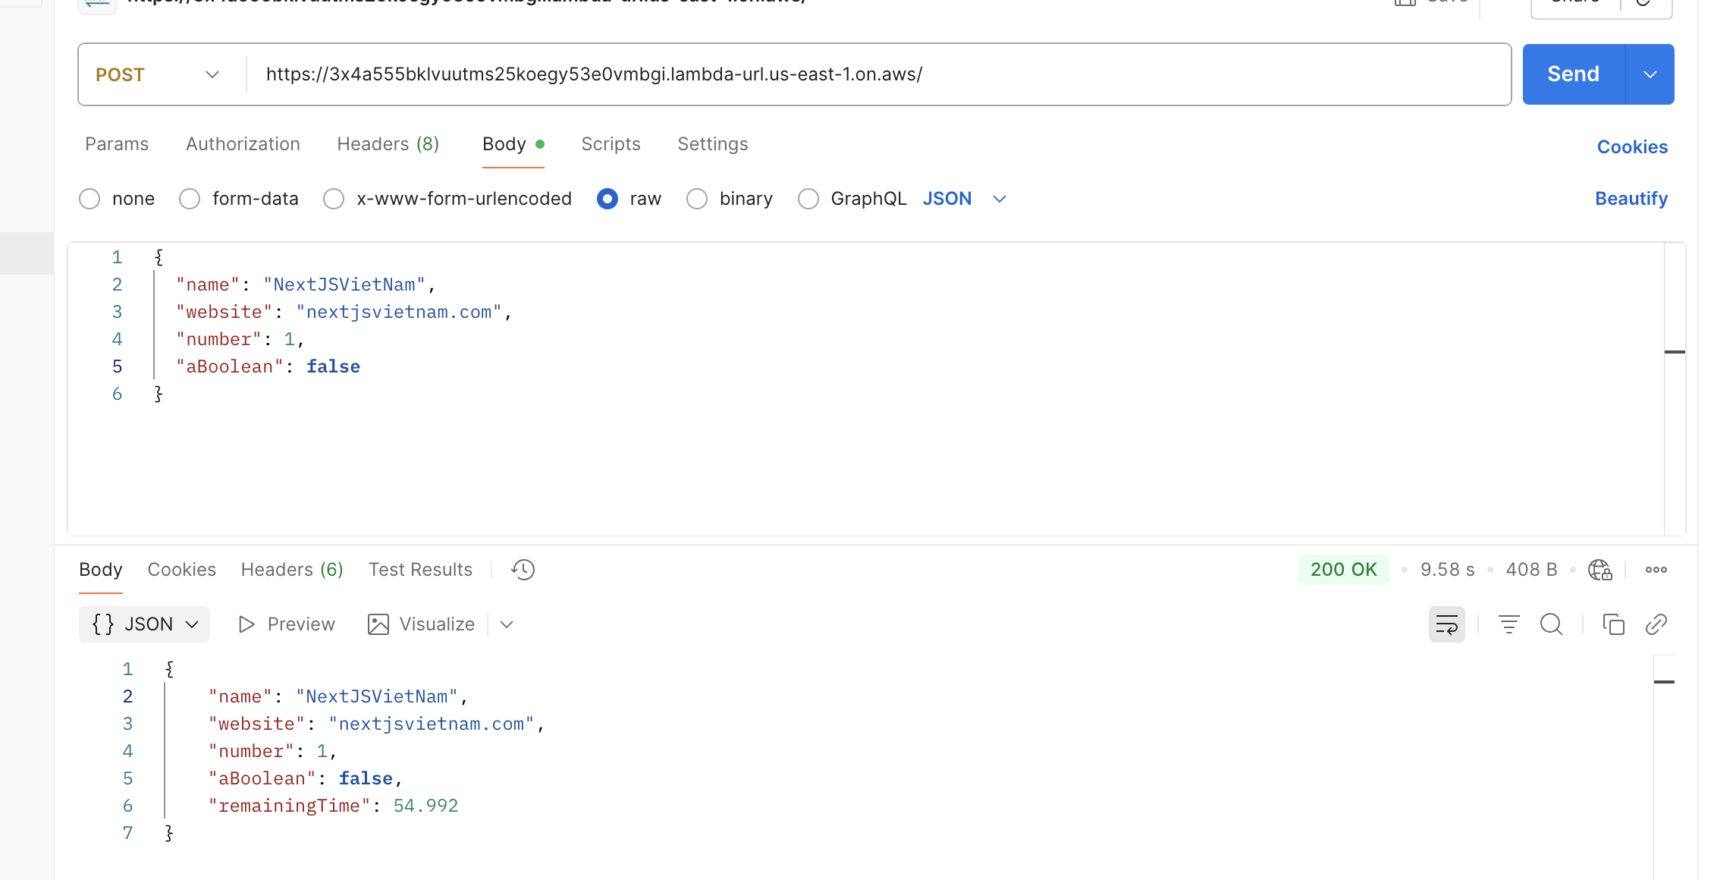The height and width of the screenshot is (880, 1714).
Task: Switch to the Authorization tab
Action: point(243,144)
